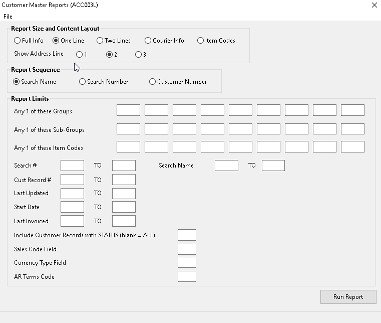This screenshot has height=323, width=381.
Task: Focus the first Item Codes input box
Action: click(128, 147)
